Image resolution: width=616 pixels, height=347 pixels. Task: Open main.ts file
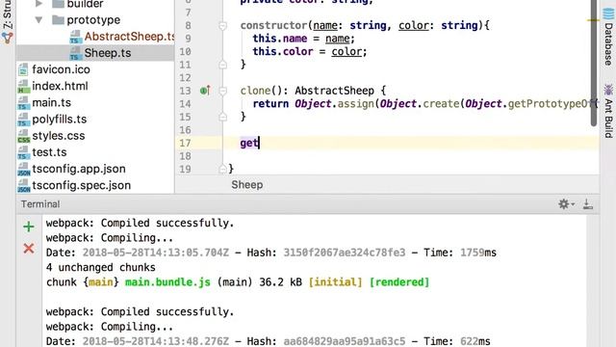pyautogui.click(x=51, y=102)
